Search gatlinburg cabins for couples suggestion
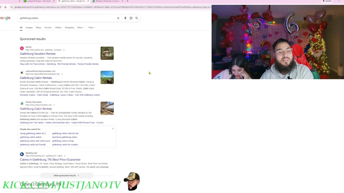Viewport: 344px width, 193px height. coord(65,145)
